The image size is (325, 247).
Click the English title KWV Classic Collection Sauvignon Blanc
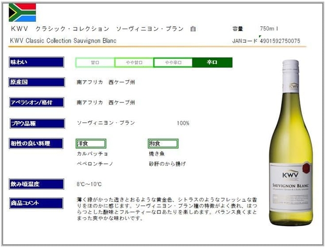point(63,41)
